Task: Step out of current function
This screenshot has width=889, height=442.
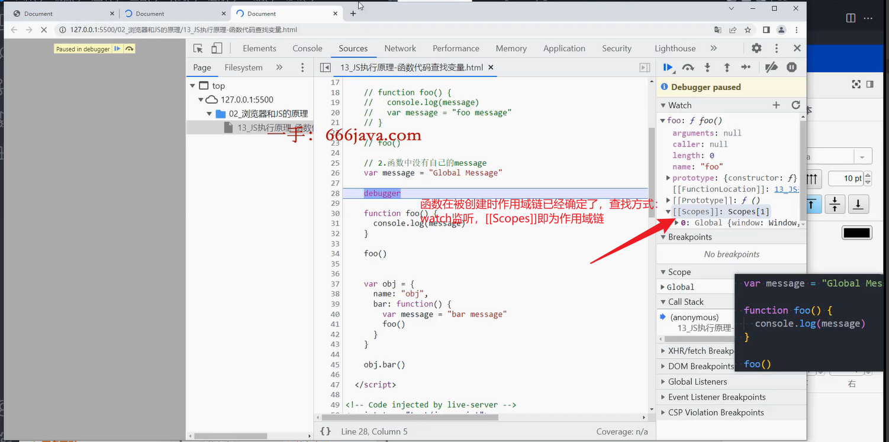Action: coord(727,67)
